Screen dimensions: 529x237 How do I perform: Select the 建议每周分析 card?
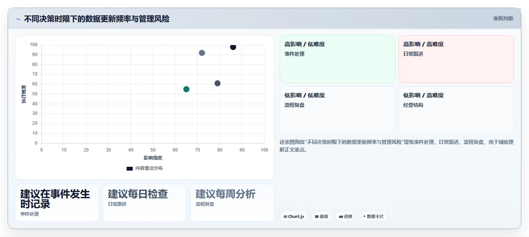click(232, 203)
